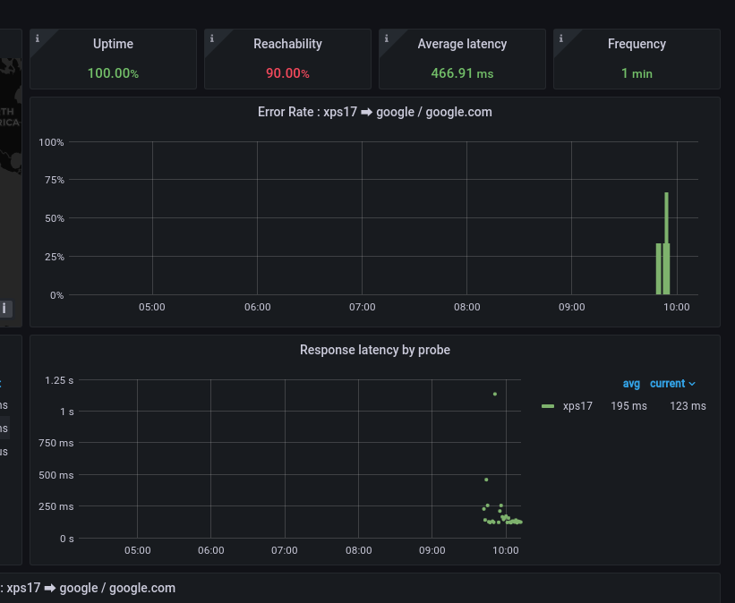Select the tall green error bar near 10:00

[665, 242]
